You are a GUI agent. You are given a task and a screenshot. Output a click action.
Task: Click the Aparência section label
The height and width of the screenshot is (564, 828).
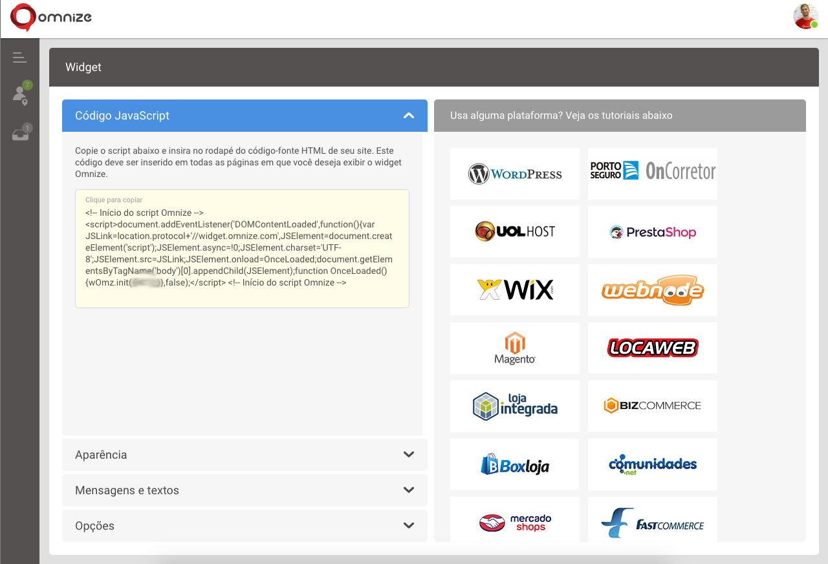[x=101, y=455]
